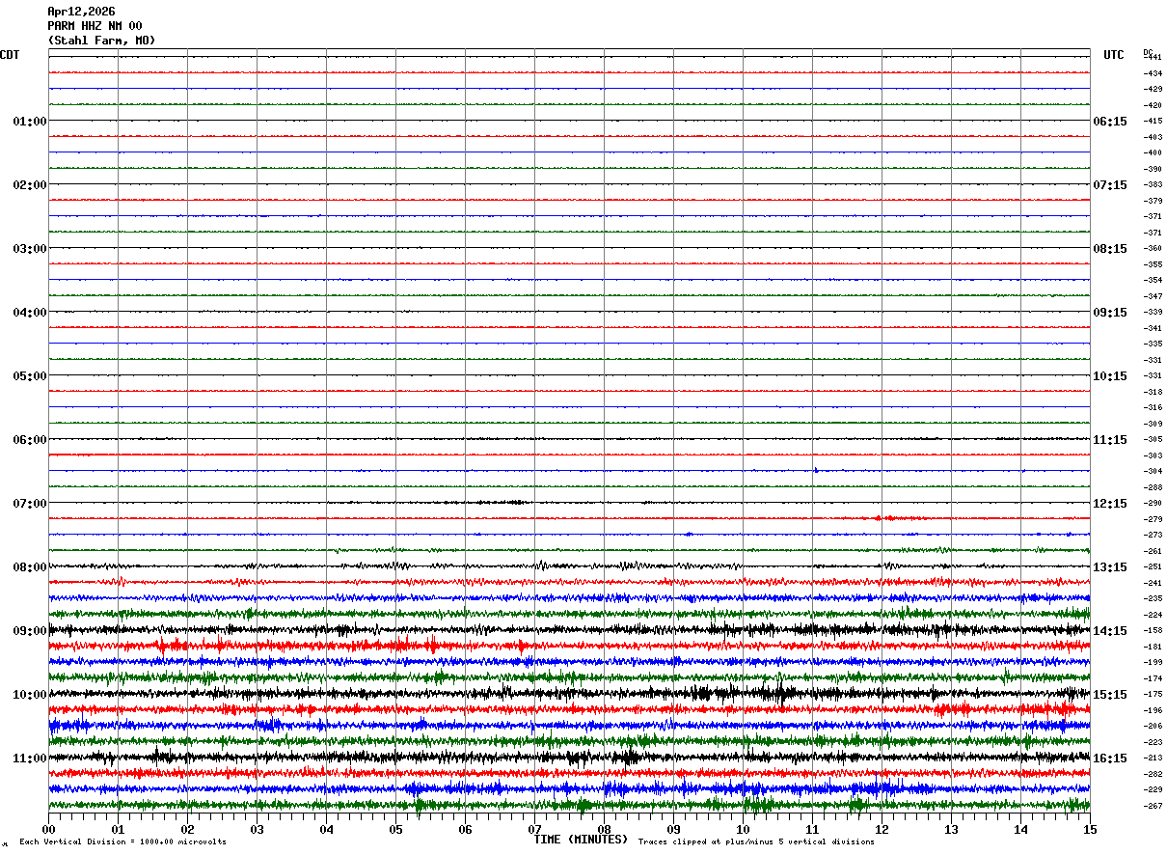1167x855 pixels.
Task: Click the "15" minute axis tick label
Action: pyautogui.click(x=1090, y=829)
